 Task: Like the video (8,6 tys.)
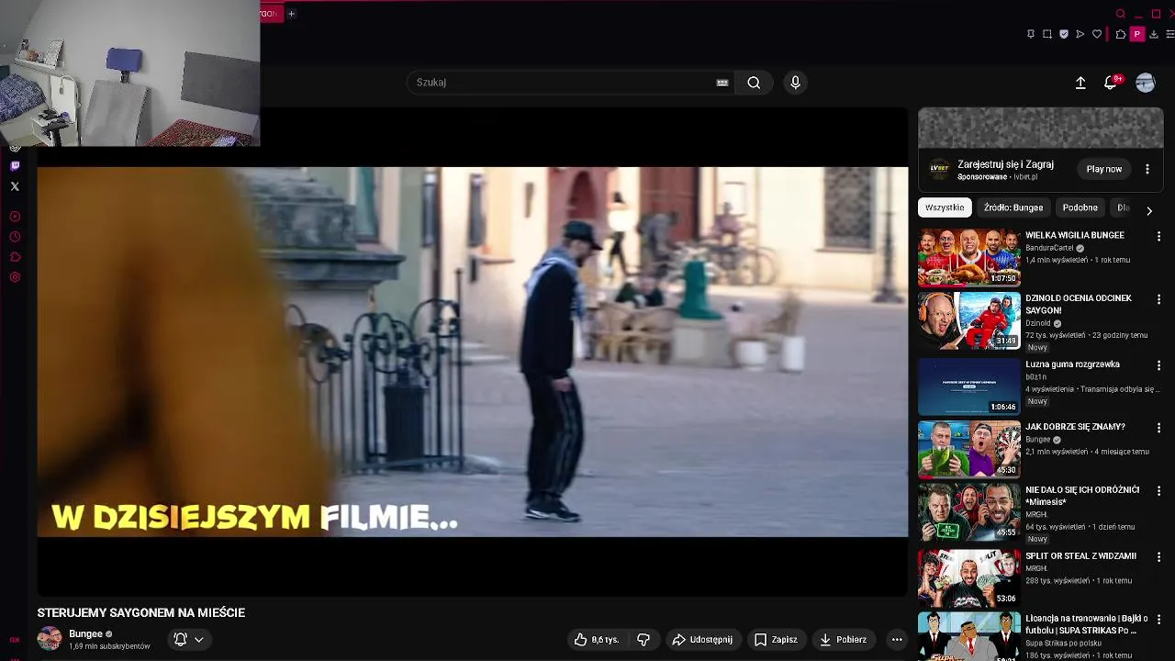click(x=597, y=640)
